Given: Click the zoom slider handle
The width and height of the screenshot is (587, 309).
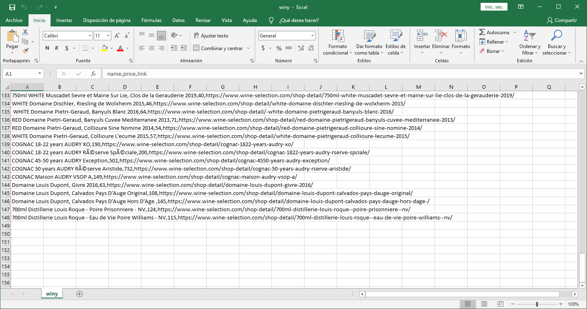Looking at the screenshot, I should 537,304.
